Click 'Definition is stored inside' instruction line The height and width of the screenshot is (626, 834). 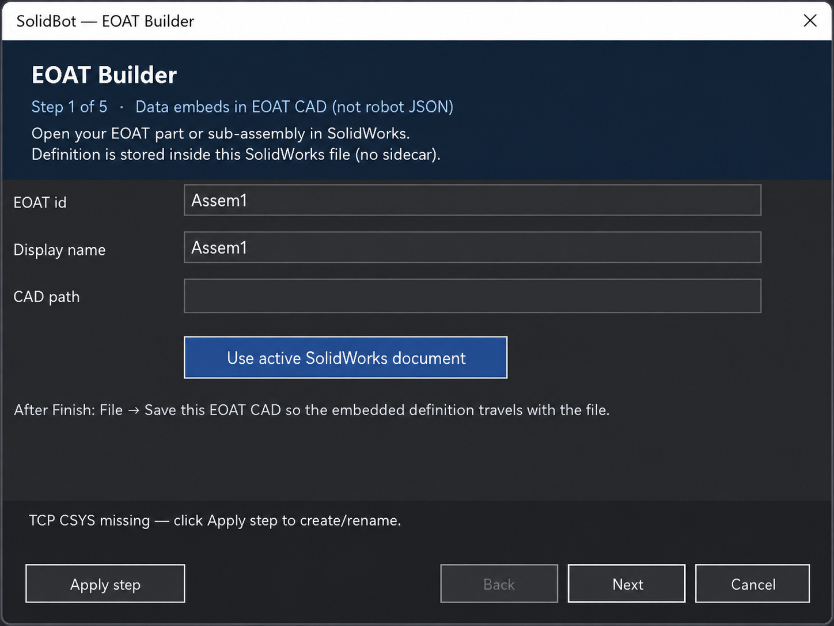[236, 154]
